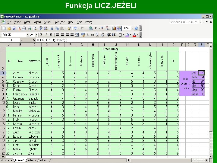The image size is (217, 163).
Task: Open the Zoom percentage dropdown
Action: (x=132, y=28)
